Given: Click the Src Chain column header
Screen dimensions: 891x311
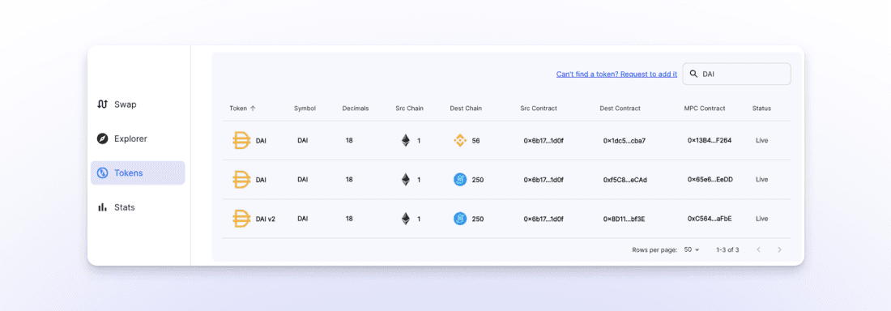Looking at the screenshot, I should (x=409, y=109).
